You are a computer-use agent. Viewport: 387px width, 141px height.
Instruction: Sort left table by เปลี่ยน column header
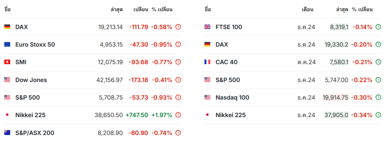[x=141, y=10]
